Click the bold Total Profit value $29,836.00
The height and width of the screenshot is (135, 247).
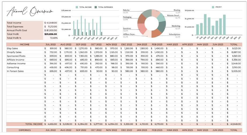click(51, 34)
